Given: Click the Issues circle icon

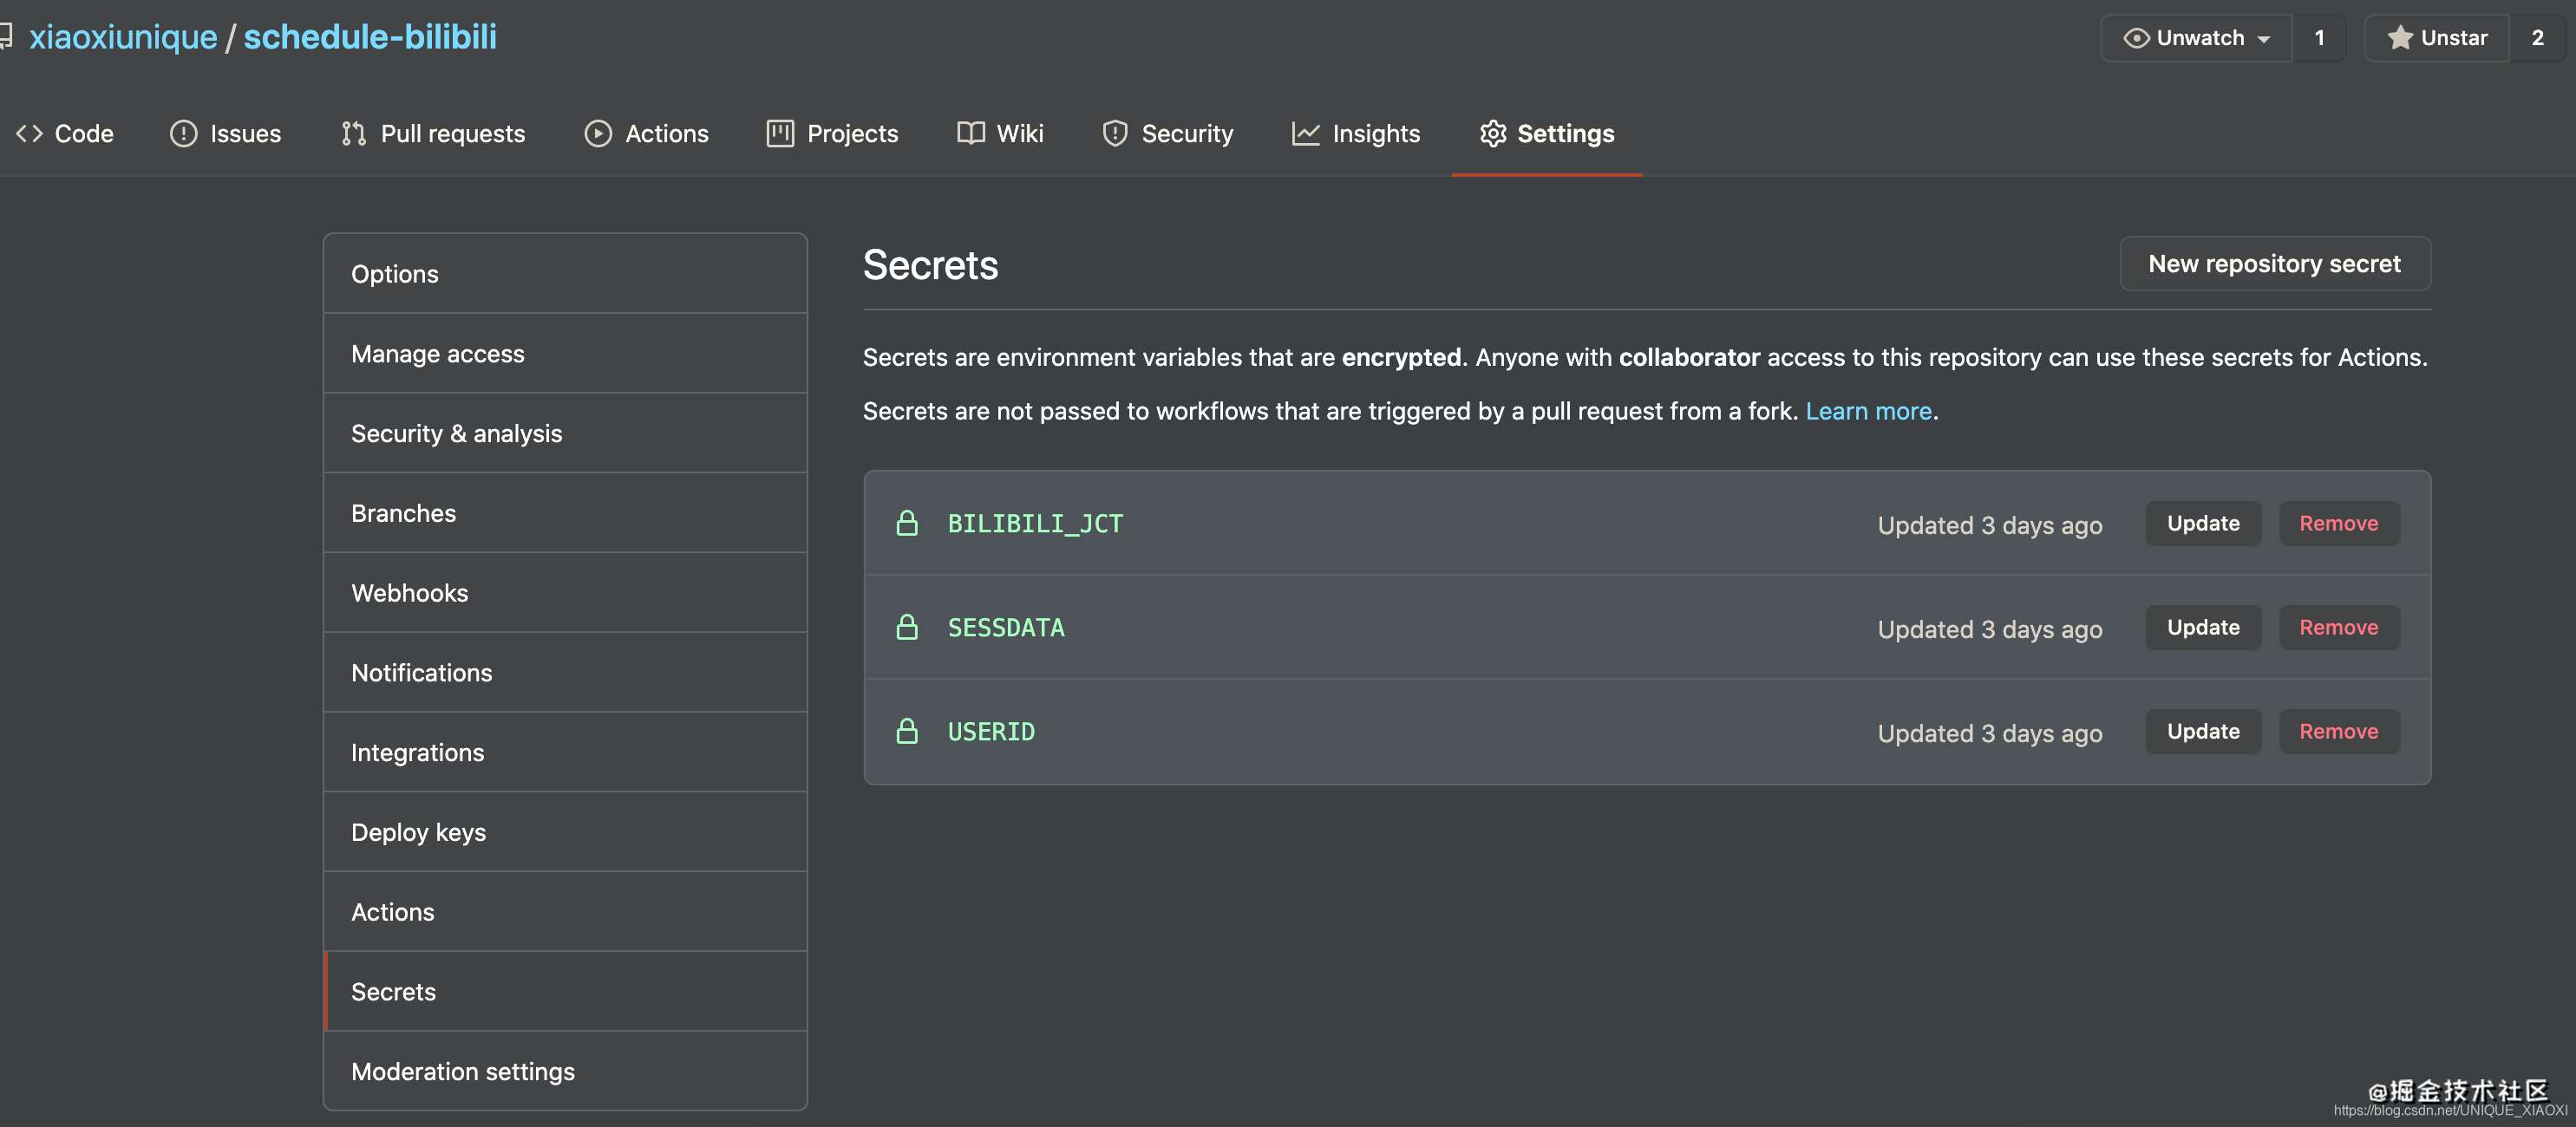Looking at the screenshot, I should [x=183, y=133].
